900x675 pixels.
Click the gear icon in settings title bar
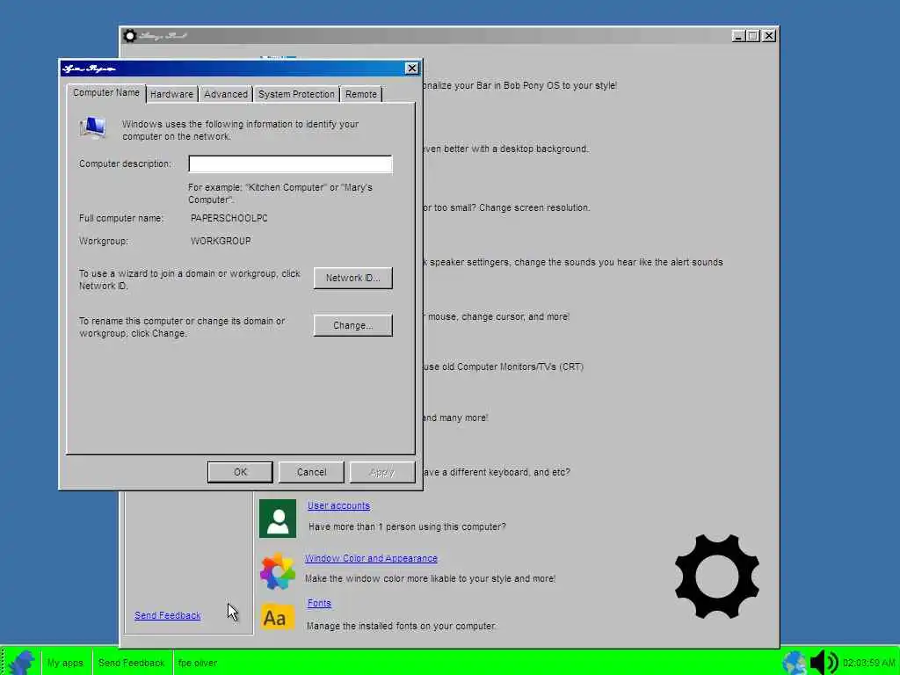130,36
